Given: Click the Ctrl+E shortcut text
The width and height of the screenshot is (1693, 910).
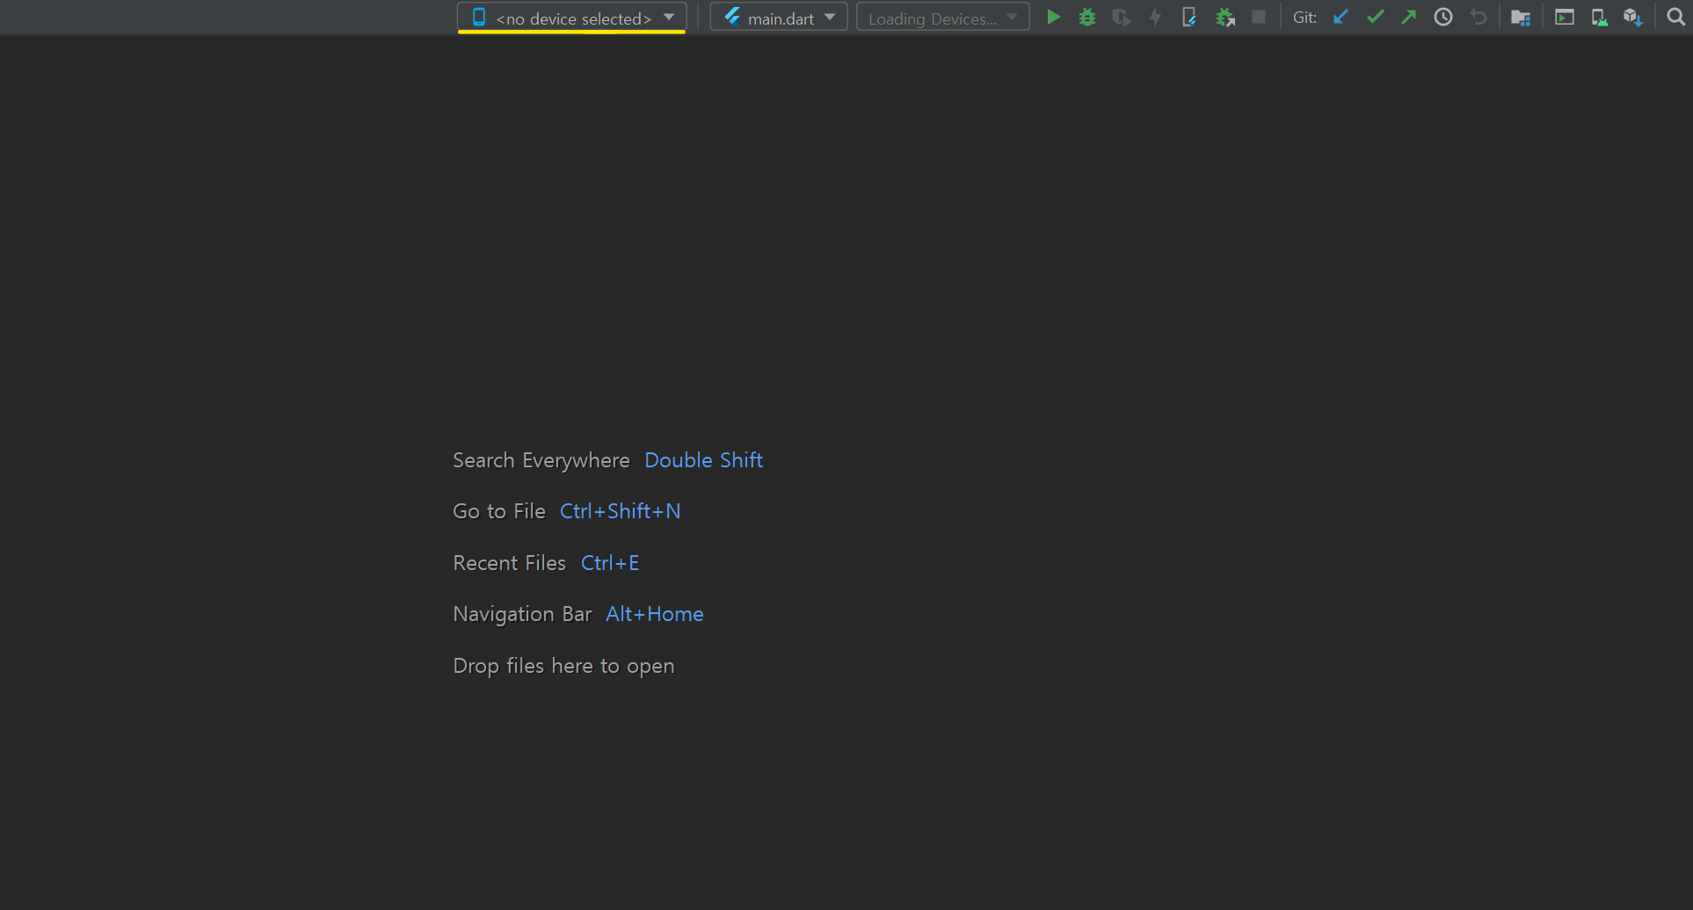Looking at the screenshot, I should (x=610, y=563).
